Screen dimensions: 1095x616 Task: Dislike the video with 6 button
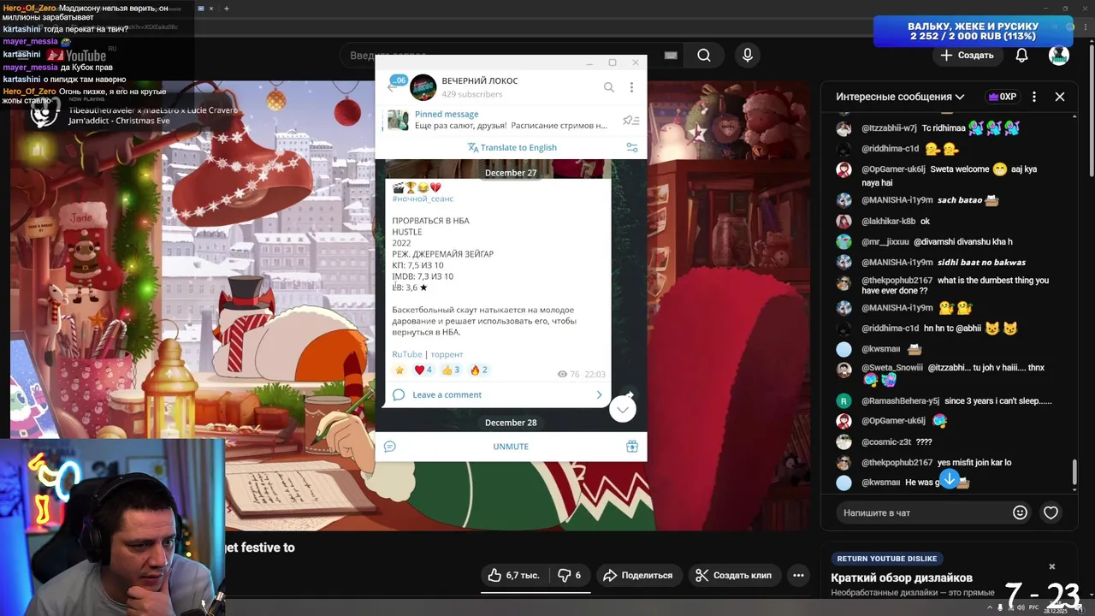coord(569,575)
